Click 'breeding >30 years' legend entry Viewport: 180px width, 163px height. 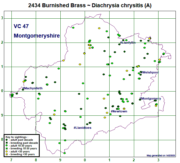22,154
